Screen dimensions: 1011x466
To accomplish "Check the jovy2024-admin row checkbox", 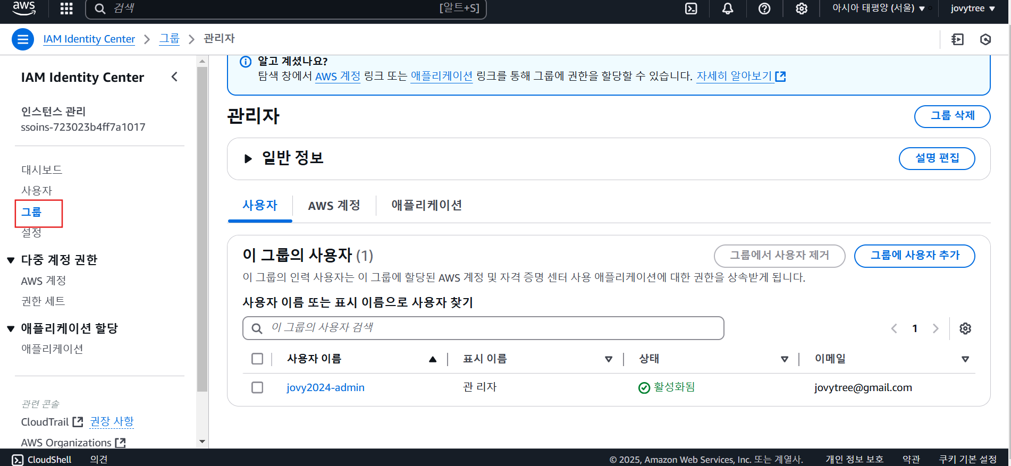I will pyautogui.click(x=257, y=387).
